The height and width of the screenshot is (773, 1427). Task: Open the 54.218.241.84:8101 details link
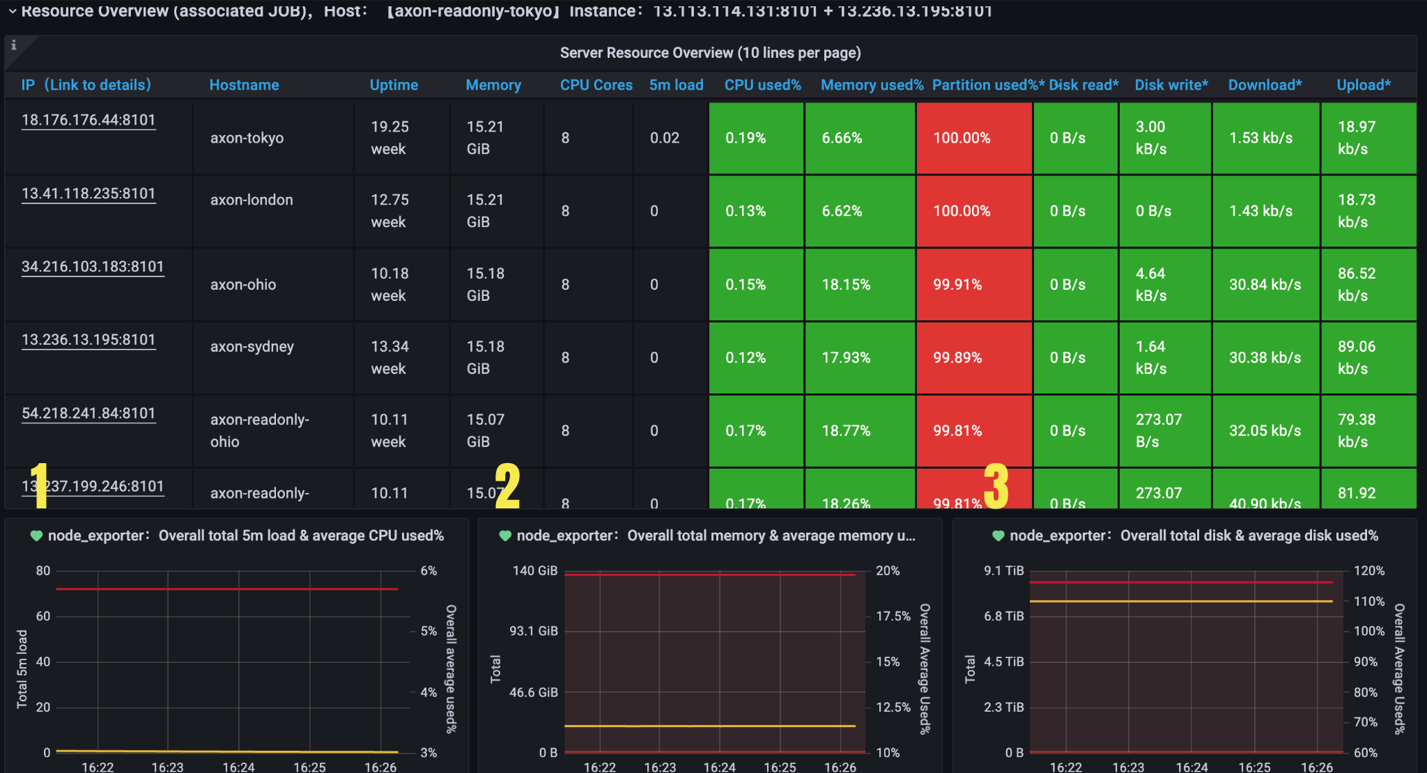[x=88, y=414]
